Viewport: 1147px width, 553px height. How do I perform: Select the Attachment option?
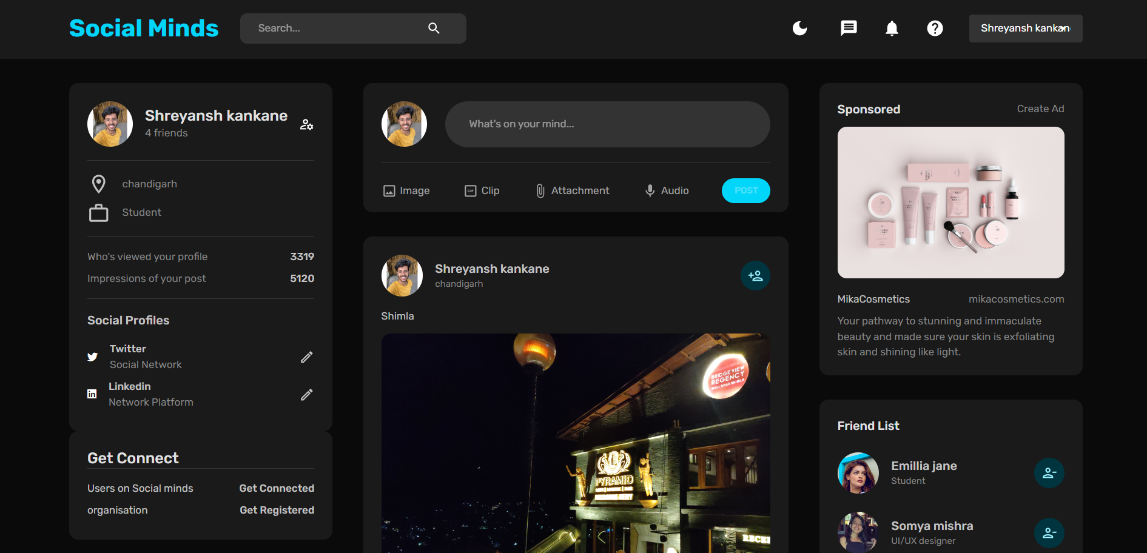[x=573, y=191]
